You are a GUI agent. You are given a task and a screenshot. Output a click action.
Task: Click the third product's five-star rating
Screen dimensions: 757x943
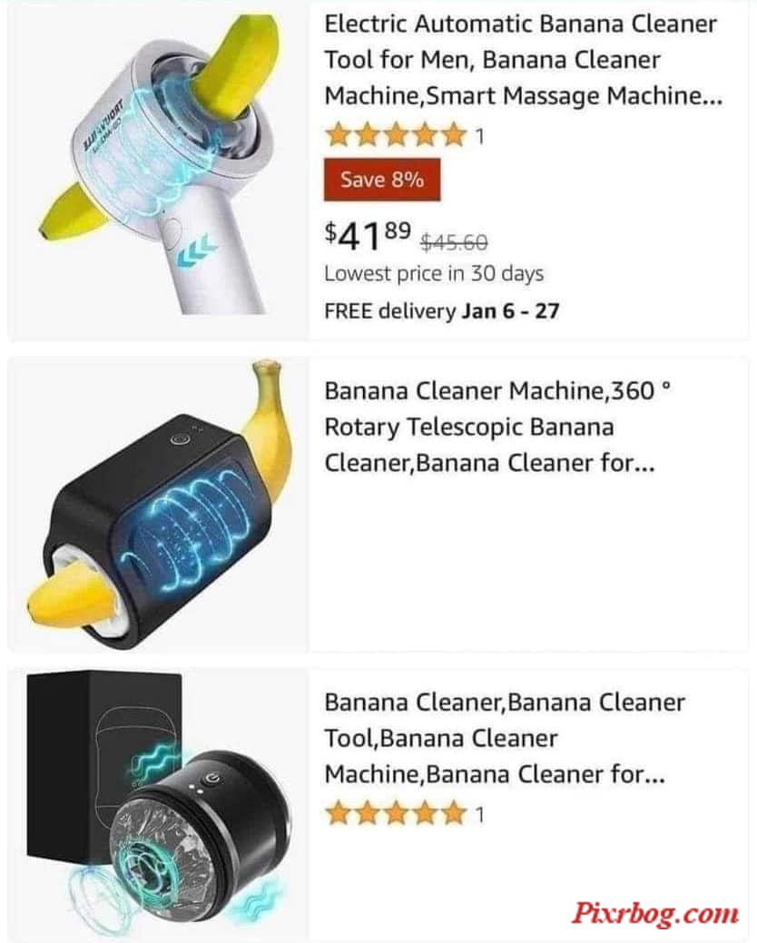point(396,814)
